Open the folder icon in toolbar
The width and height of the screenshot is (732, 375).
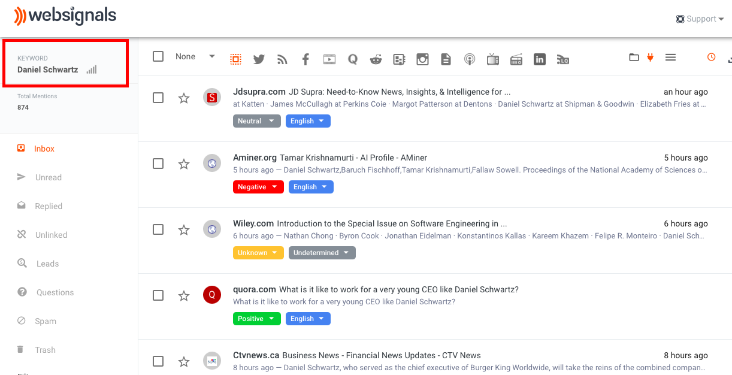point(634,58)
